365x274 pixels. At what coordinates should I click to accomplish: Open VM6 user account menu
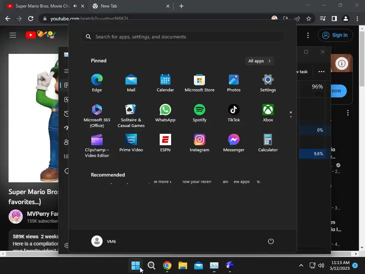click(x=104, y=241)
